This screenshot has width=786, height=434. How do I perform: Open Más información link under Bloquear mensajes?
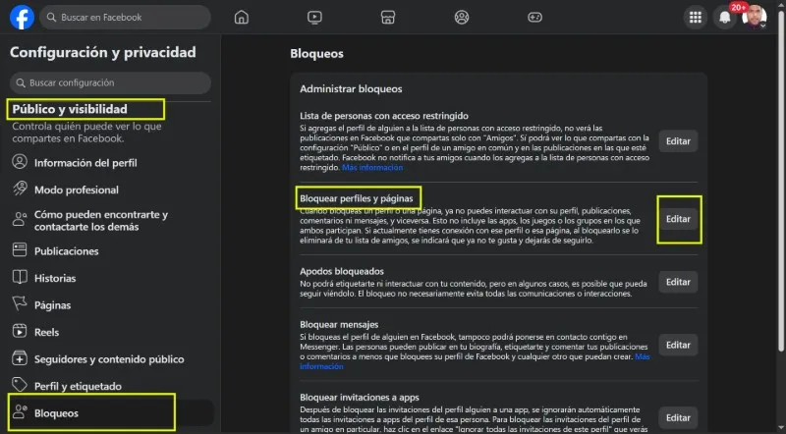coord(643,356)
